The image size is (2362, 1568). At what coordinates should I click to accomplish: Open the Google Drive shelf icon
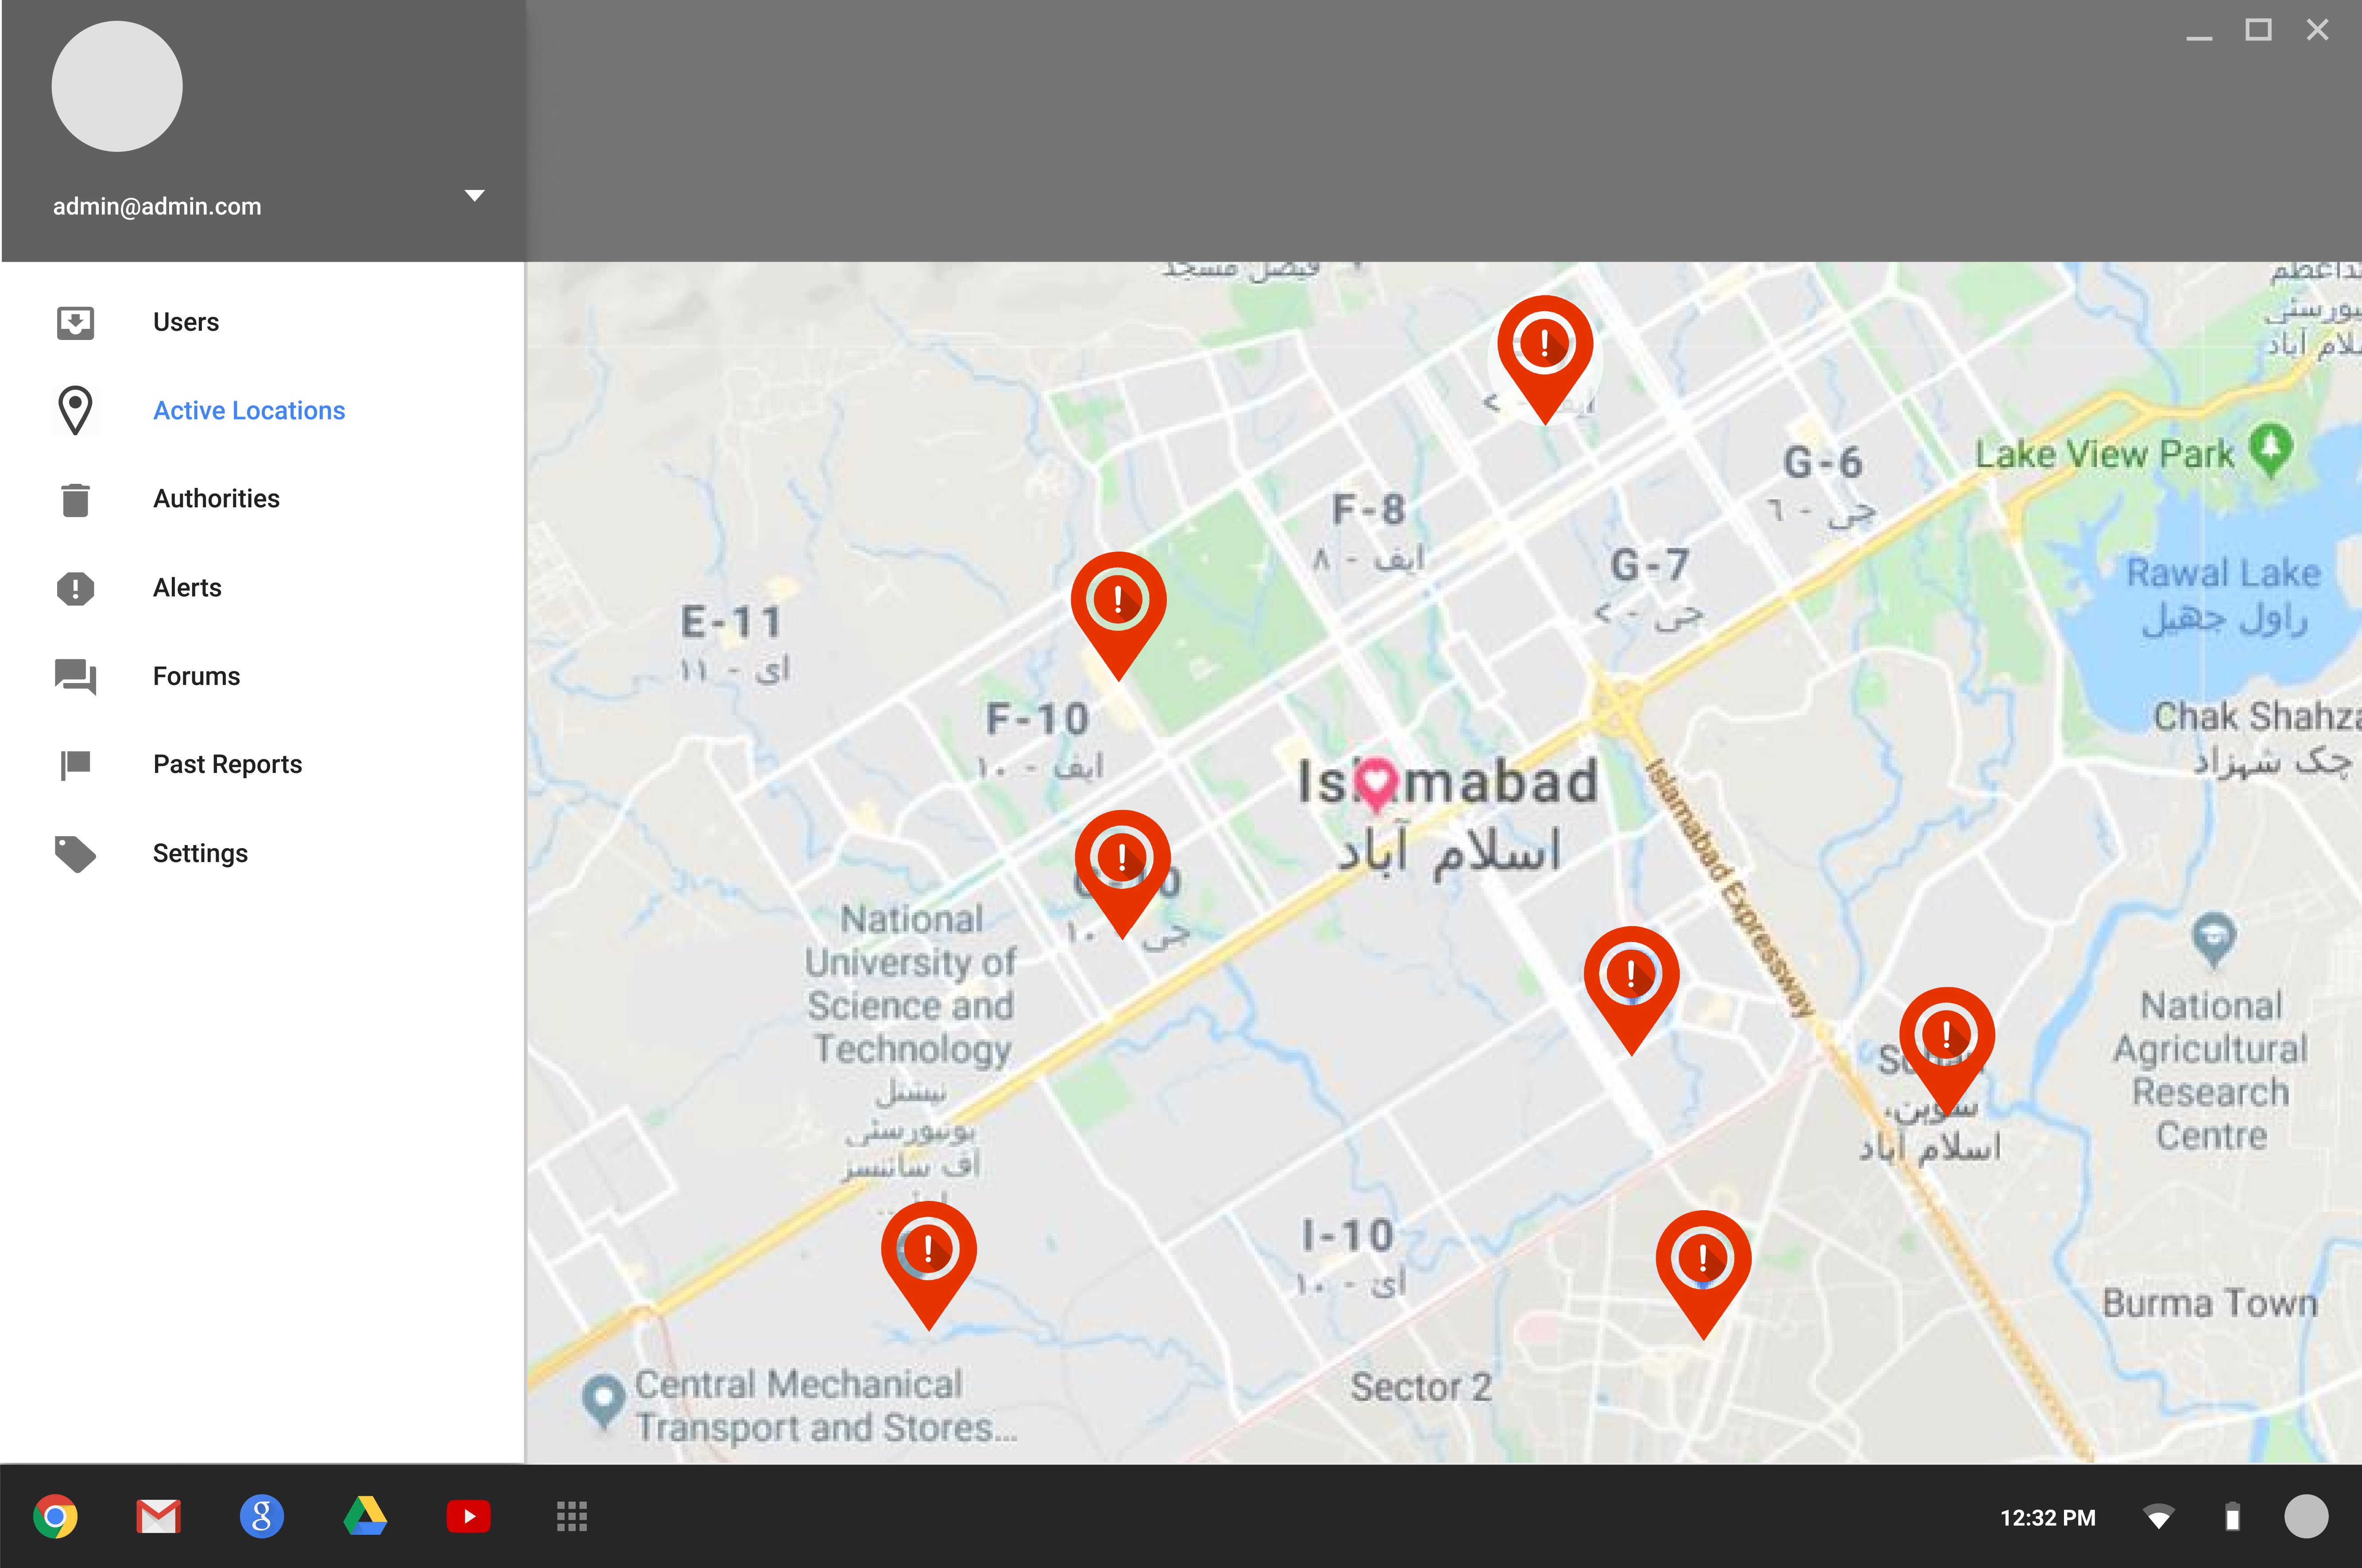[x=365, y=1516]
